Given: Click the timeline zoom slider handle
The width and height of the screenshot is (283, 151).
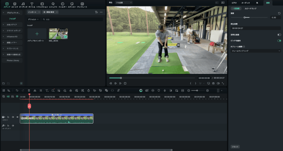Looking at the screenshot, I should 197,90.
